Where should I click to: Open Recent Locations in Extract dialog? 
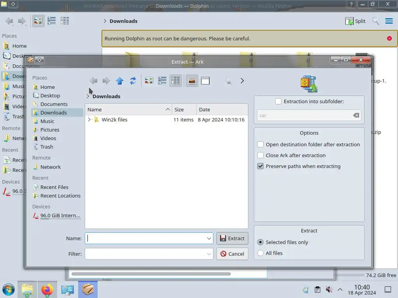(58, 196)
